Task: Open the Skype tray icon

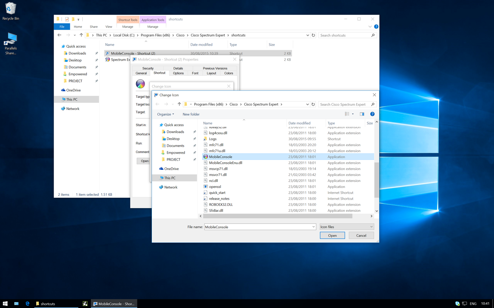Action: (x=457, y=304)
